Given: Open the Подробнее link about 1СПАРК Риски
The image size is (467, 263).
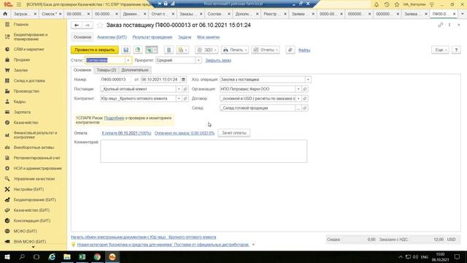Looking at the screenshot, I should coord(114,118).
